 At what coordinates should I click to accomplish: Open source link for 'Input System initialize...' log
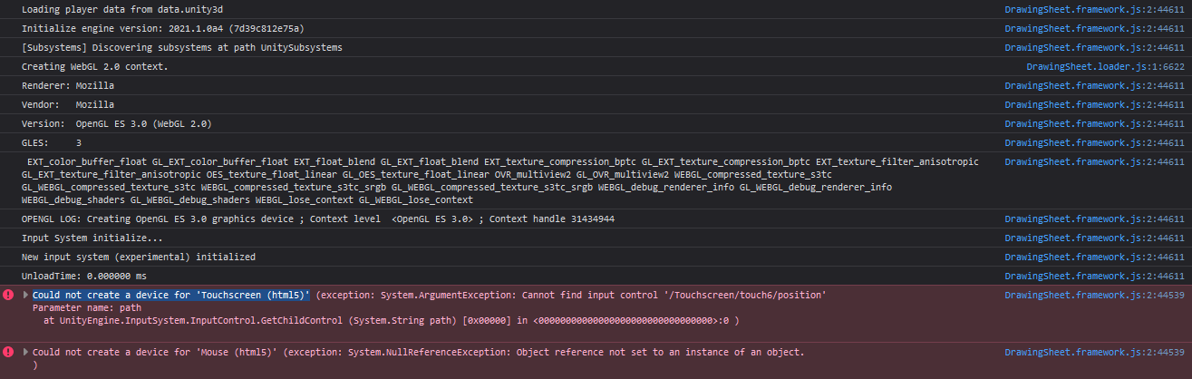pyautogui.click(x=1094, y=238)
